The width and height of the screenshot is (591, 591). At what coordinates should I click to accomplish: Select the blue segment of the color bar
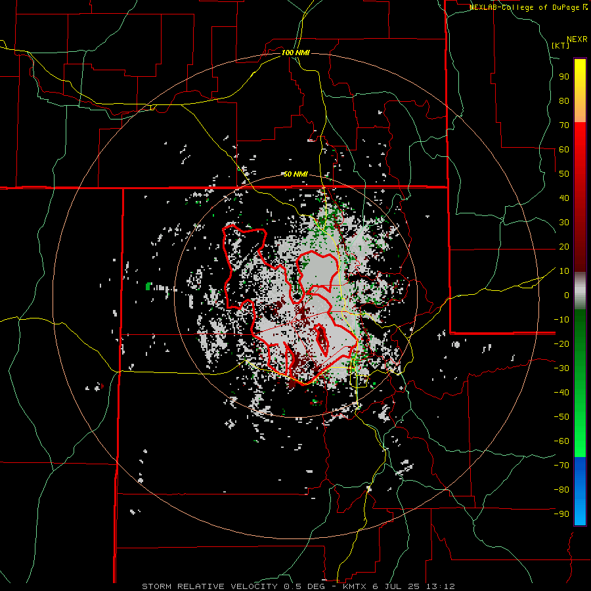coord(580,491)
